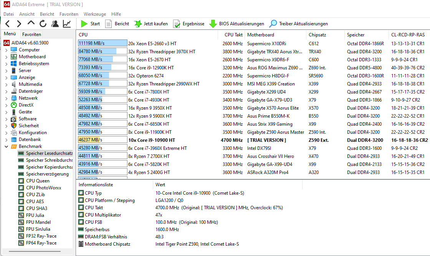Screen dimensions: 430x256
Task: Expand the Anzeige tree node
Action: pyautogui.click(x=6, y=77)
